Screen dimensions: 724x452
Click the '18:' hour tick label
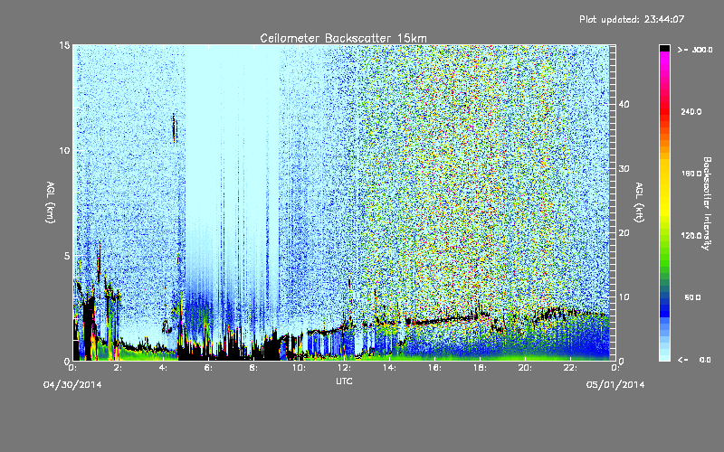coord(481,368)
